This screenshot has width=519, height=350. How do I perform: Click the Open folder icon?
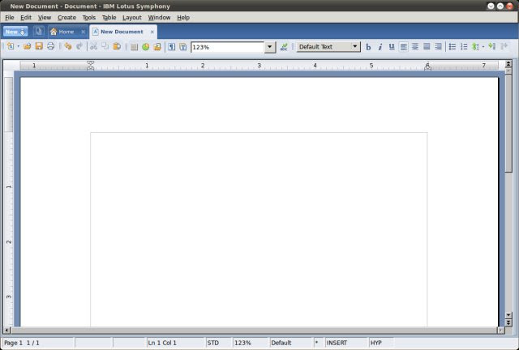(27, 46)
